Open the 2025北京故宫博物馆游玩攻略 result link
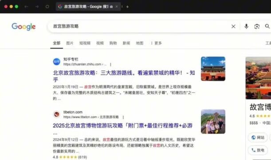 (122, 126)
